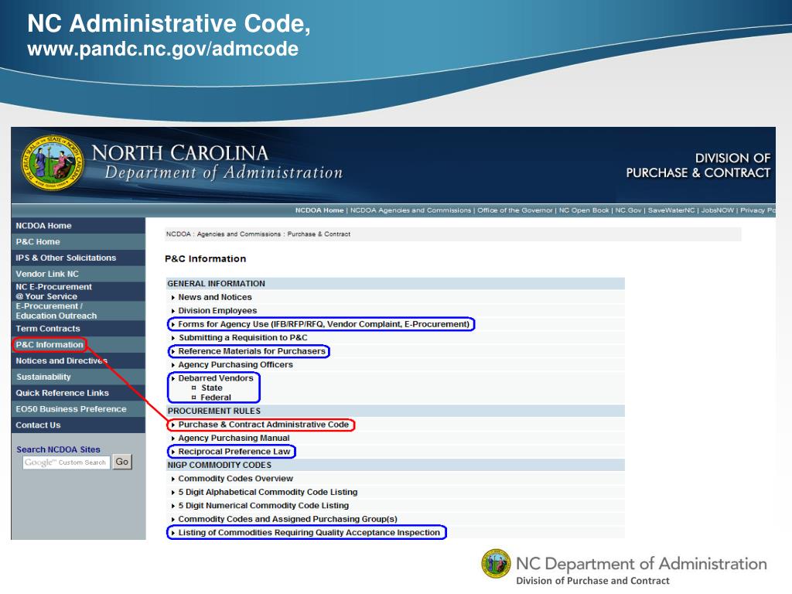
Task: Click the NIGP COMMODITY CODES section header
Action: point(219,465)
